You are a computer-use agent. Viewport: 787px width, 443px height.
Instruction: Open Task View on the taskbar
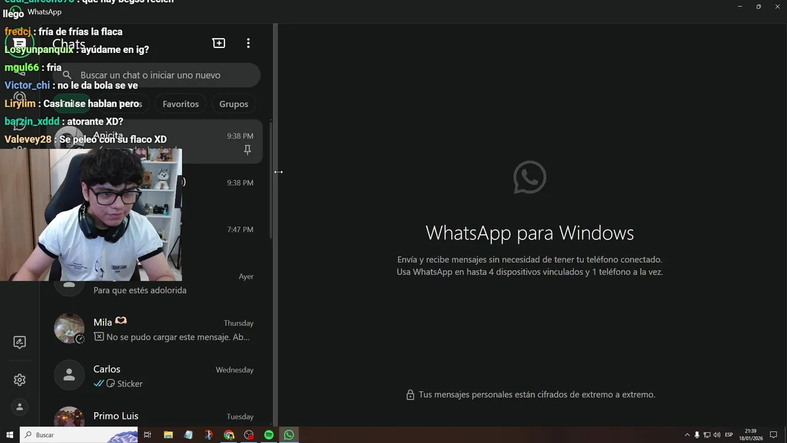[148, 435]
